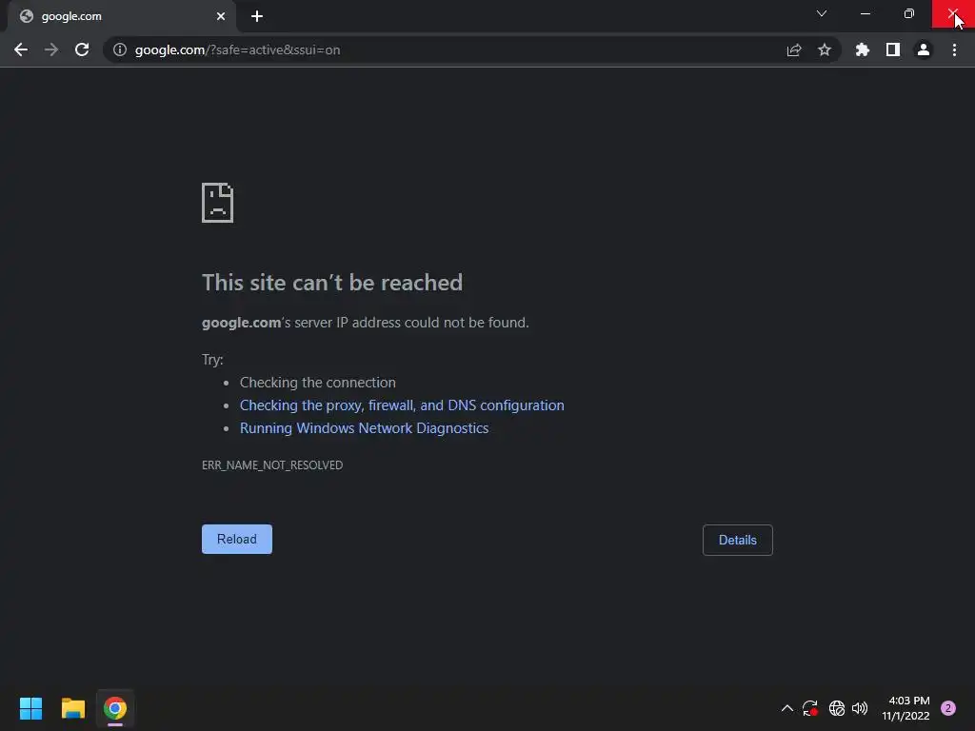Open File Explorer from the taskbar
This screenshot has height=731, width=975.
73,708
